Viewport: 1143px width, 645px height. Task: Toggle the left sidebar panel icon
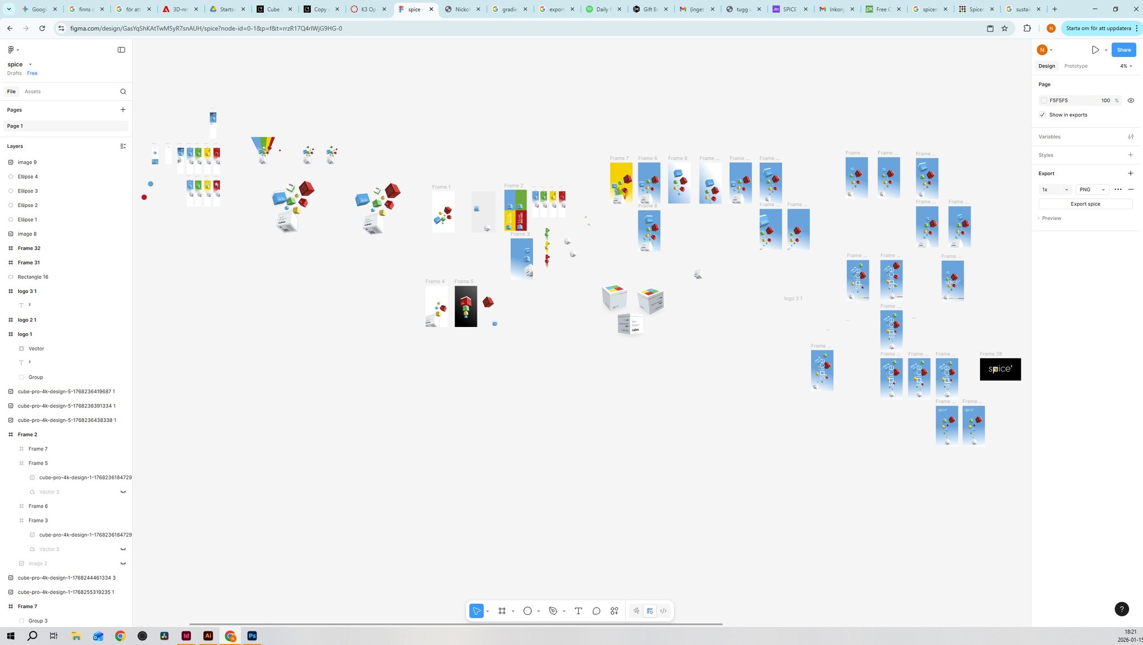tap(121, 50)
